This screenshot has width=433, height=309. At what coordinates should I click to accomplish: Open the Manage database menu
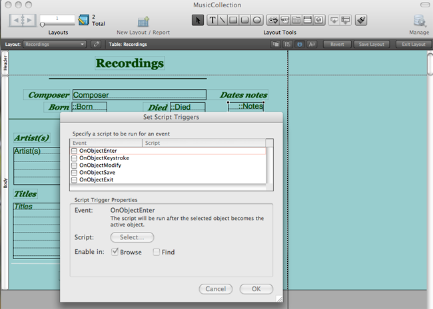419,21
